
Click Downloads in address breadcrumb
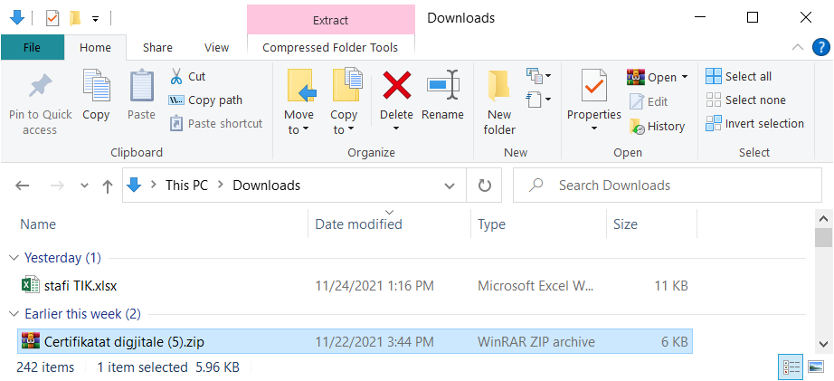coord(267,186)
